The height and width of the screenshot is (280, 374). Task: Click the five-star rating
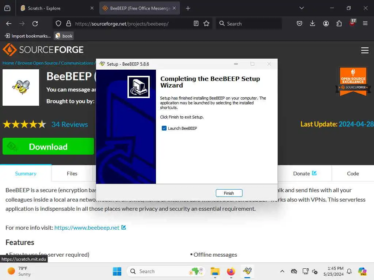tap(24, 124)
